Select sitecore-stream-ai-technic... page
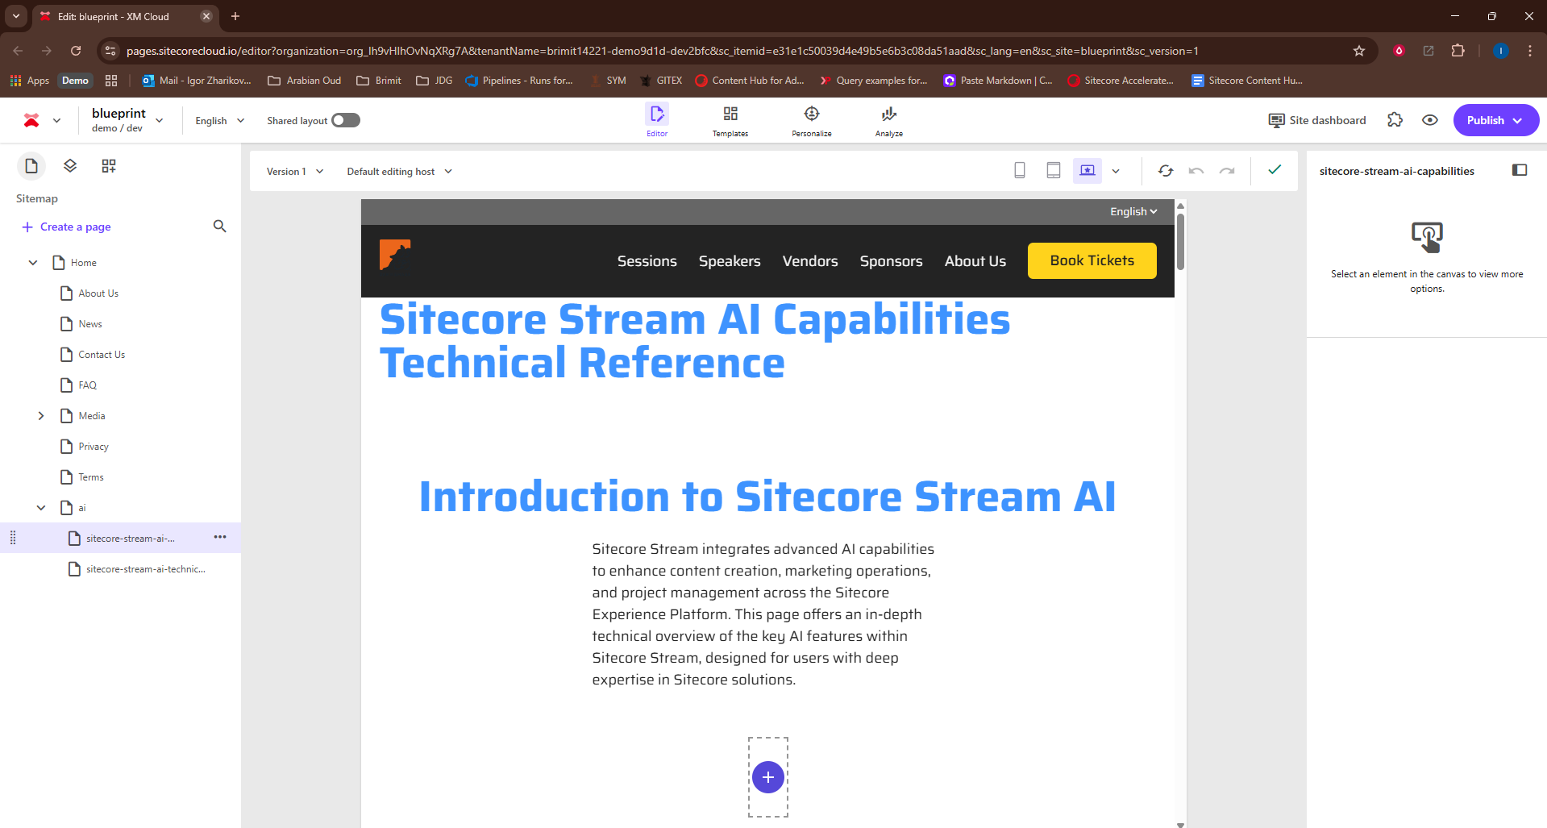 pos(145,569)
